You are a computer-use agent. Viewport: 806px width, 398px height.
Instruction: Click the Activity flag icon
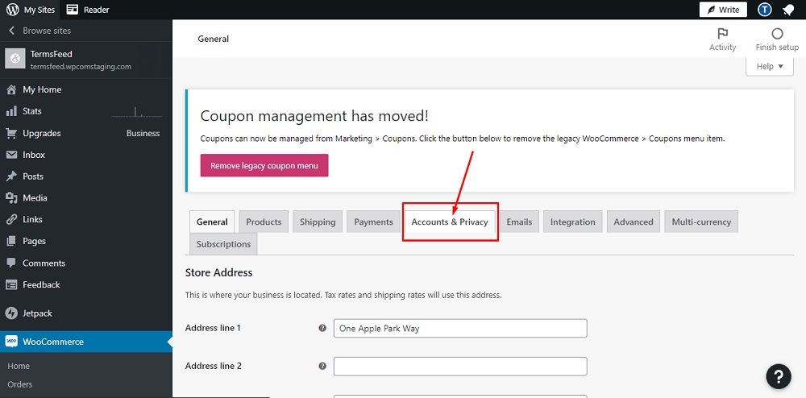click(723, 33)
